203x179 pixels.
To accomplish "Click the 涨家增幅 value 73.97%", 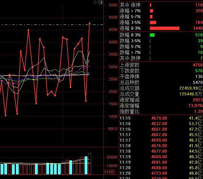I will tap(196, 106).
